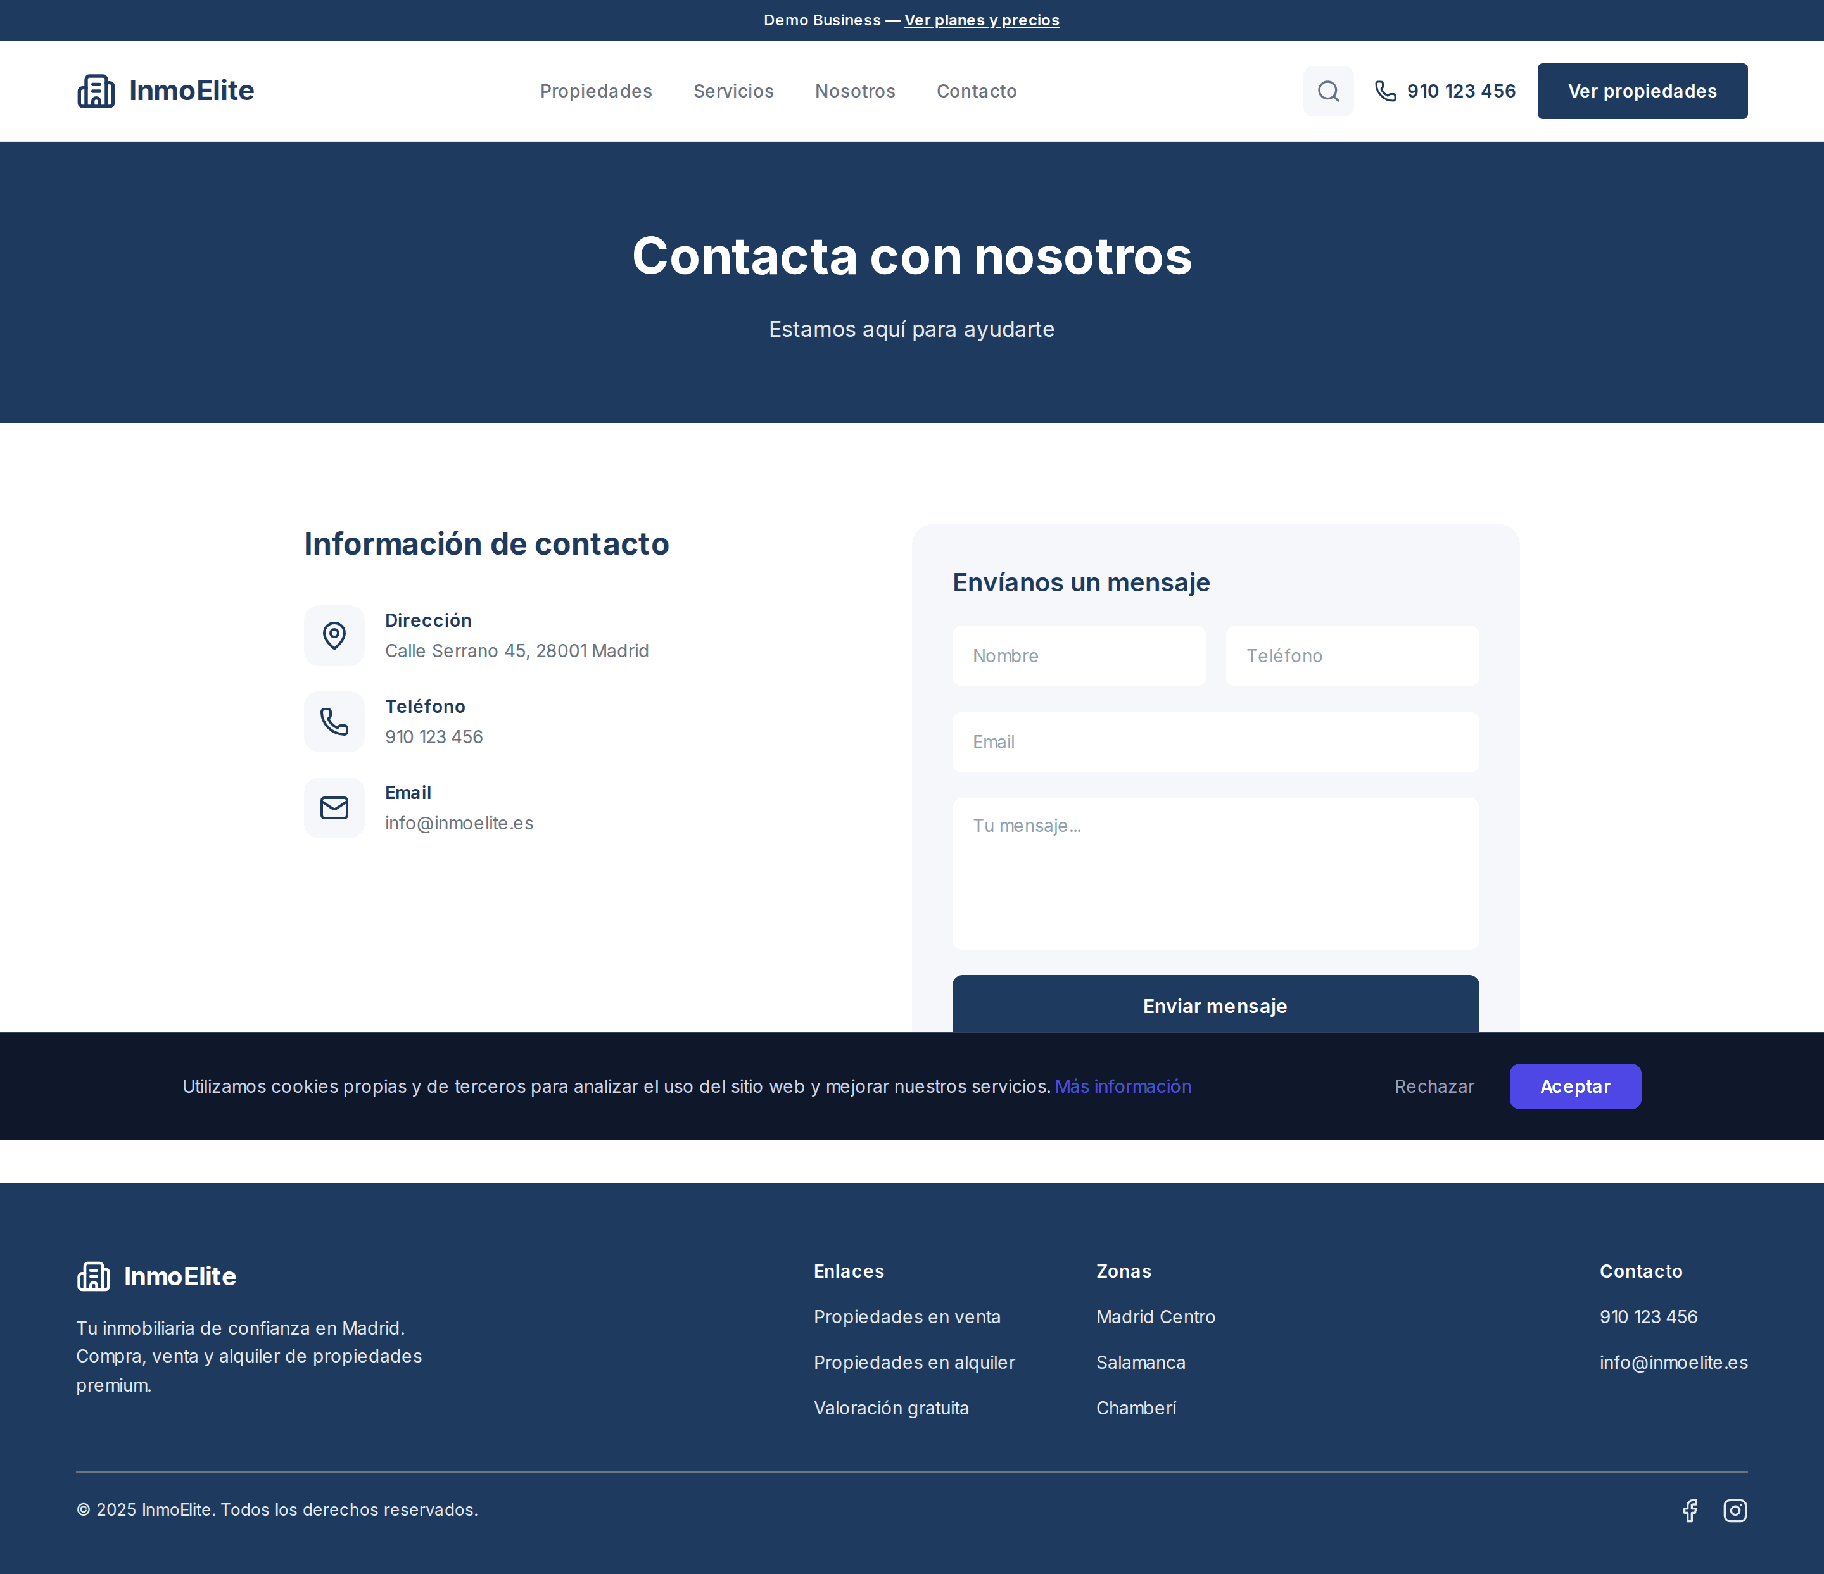1824x1574 pixels.
Task: Select the phone icon beside Teléfono
Action: [334, 721]
